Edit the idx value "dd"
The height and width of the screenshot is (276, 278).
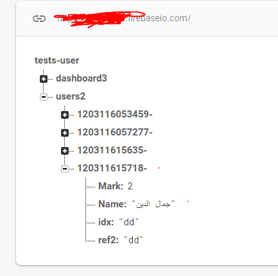[129, 222]
